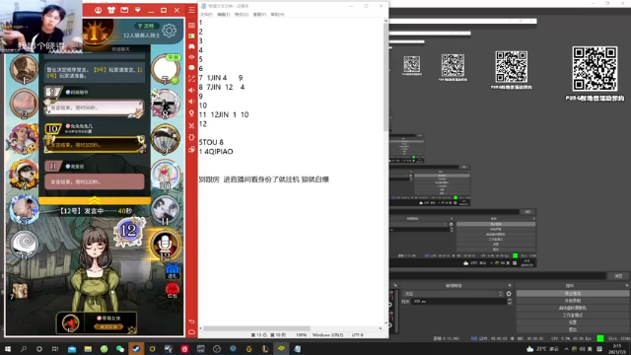Open the emulator mail envelope icon
This screenshot has width=631, height=355.
[124, 10]
